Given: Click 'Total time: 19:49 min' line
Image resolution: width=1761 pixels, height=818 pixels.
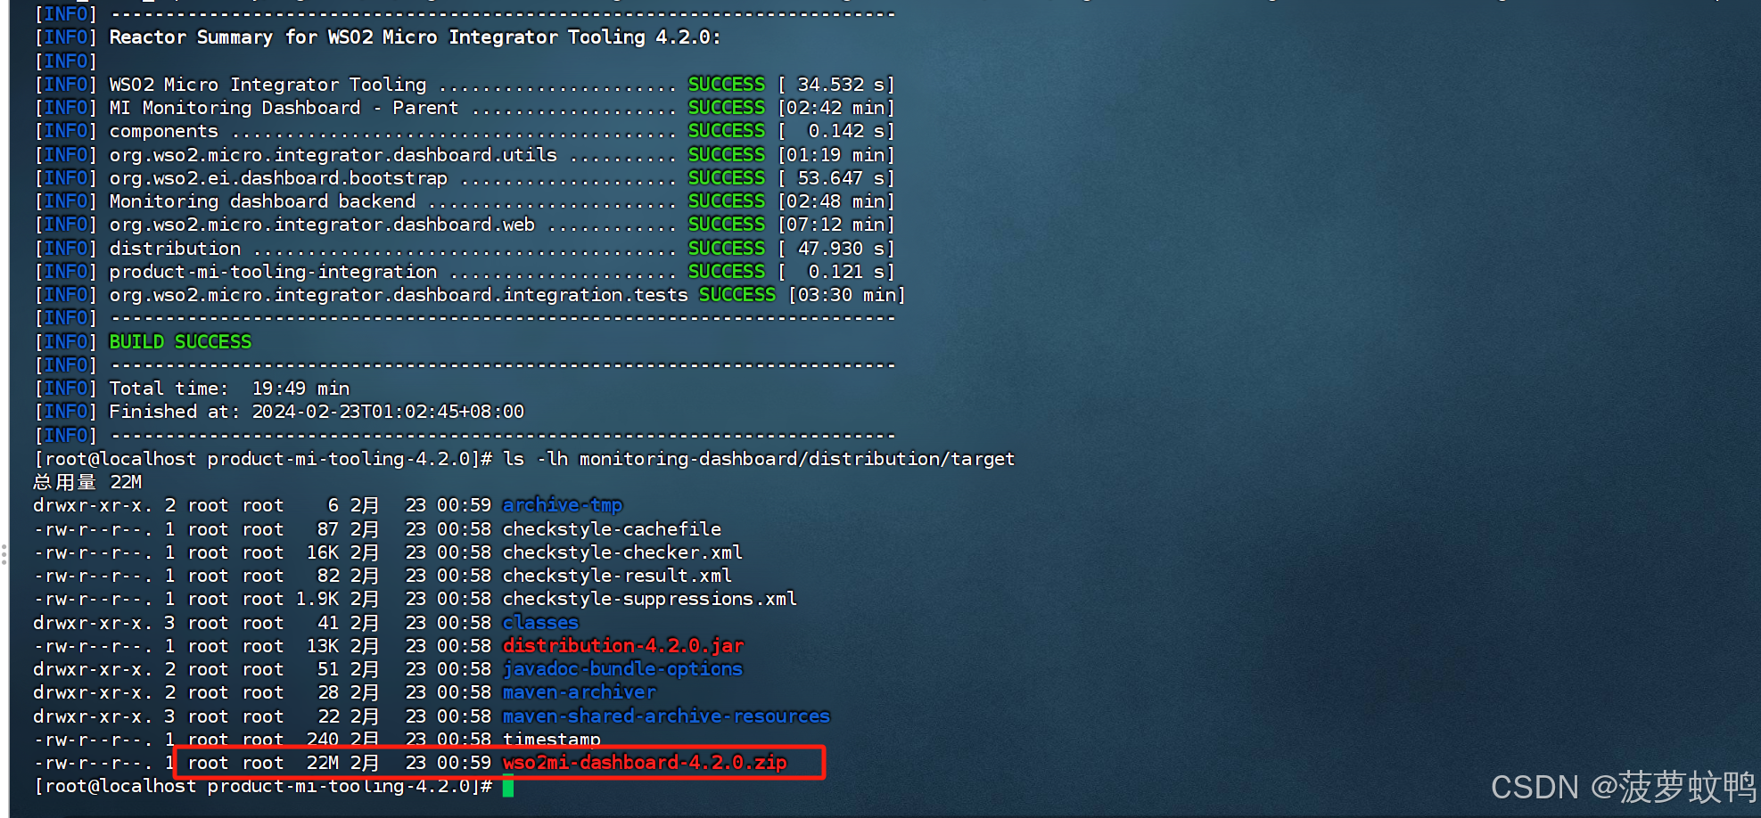Looking at the screenshot, I should pyautogui.click(x=229, y=389).
